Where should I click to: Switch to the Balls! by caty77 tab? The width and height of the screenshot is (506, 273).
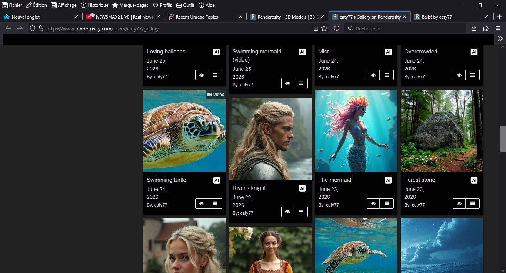tap(451, 17)
